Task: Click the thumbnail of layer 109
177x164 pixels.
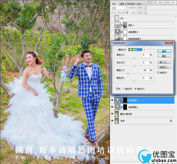Action: (x=117, y=18)
